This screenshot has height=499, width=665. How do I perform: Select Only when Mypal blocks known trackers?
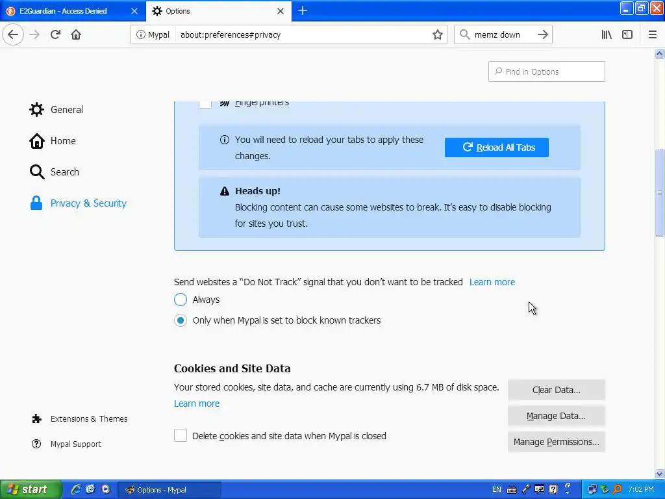181,320
